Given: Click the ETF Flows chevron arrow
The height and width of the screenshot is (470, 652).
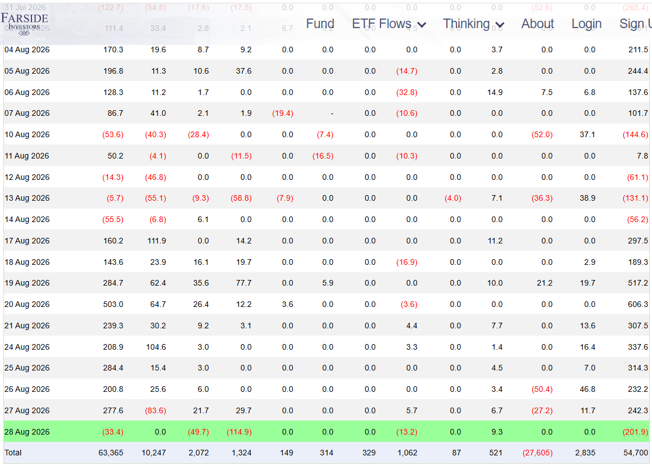Looking at the screenshot, I should point(422,25).
